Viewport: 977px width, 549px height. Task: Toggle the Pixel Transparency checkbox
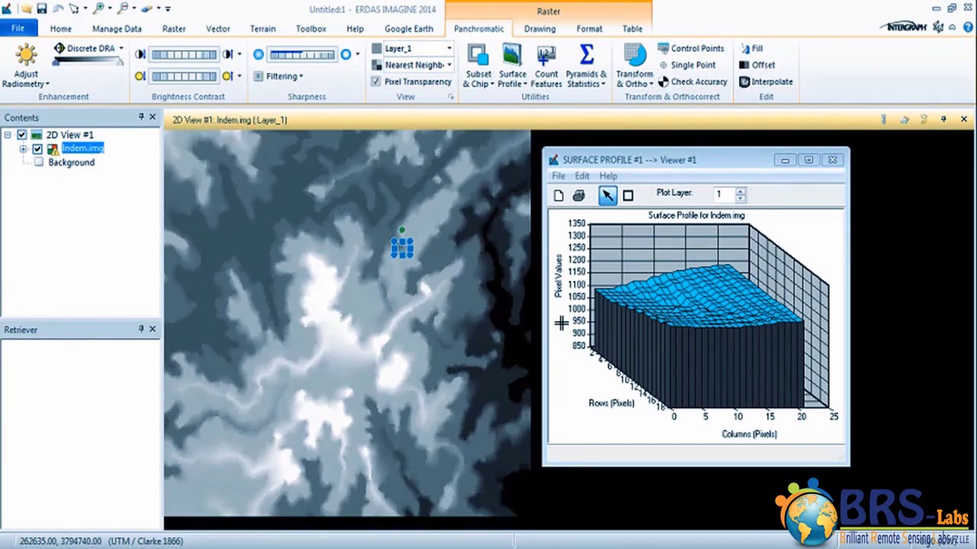[376, 82]
